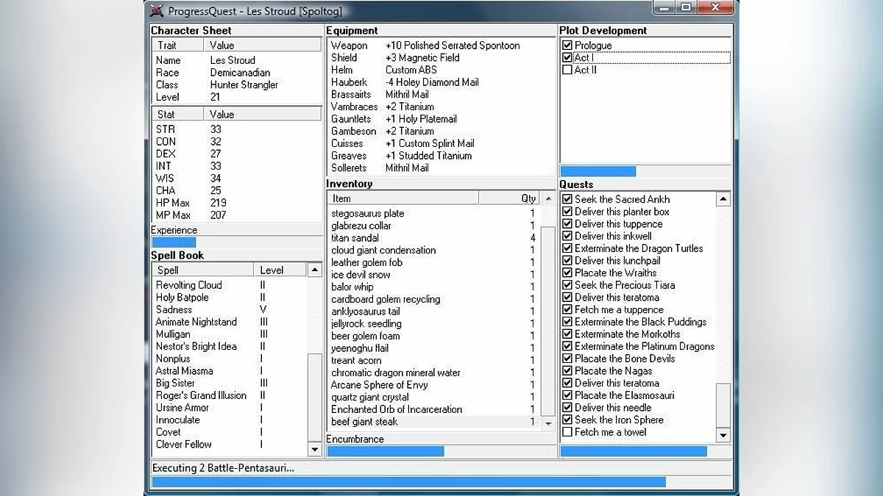The image size is (883, 496).
Task: Click the Encumbrance progress bar
Action: coord(441,451)
